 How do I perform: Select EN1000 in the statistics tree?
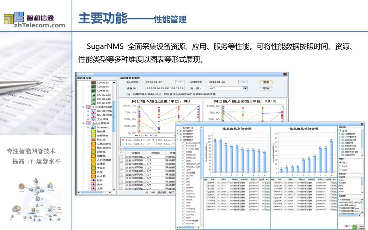[x=189, y=152]
